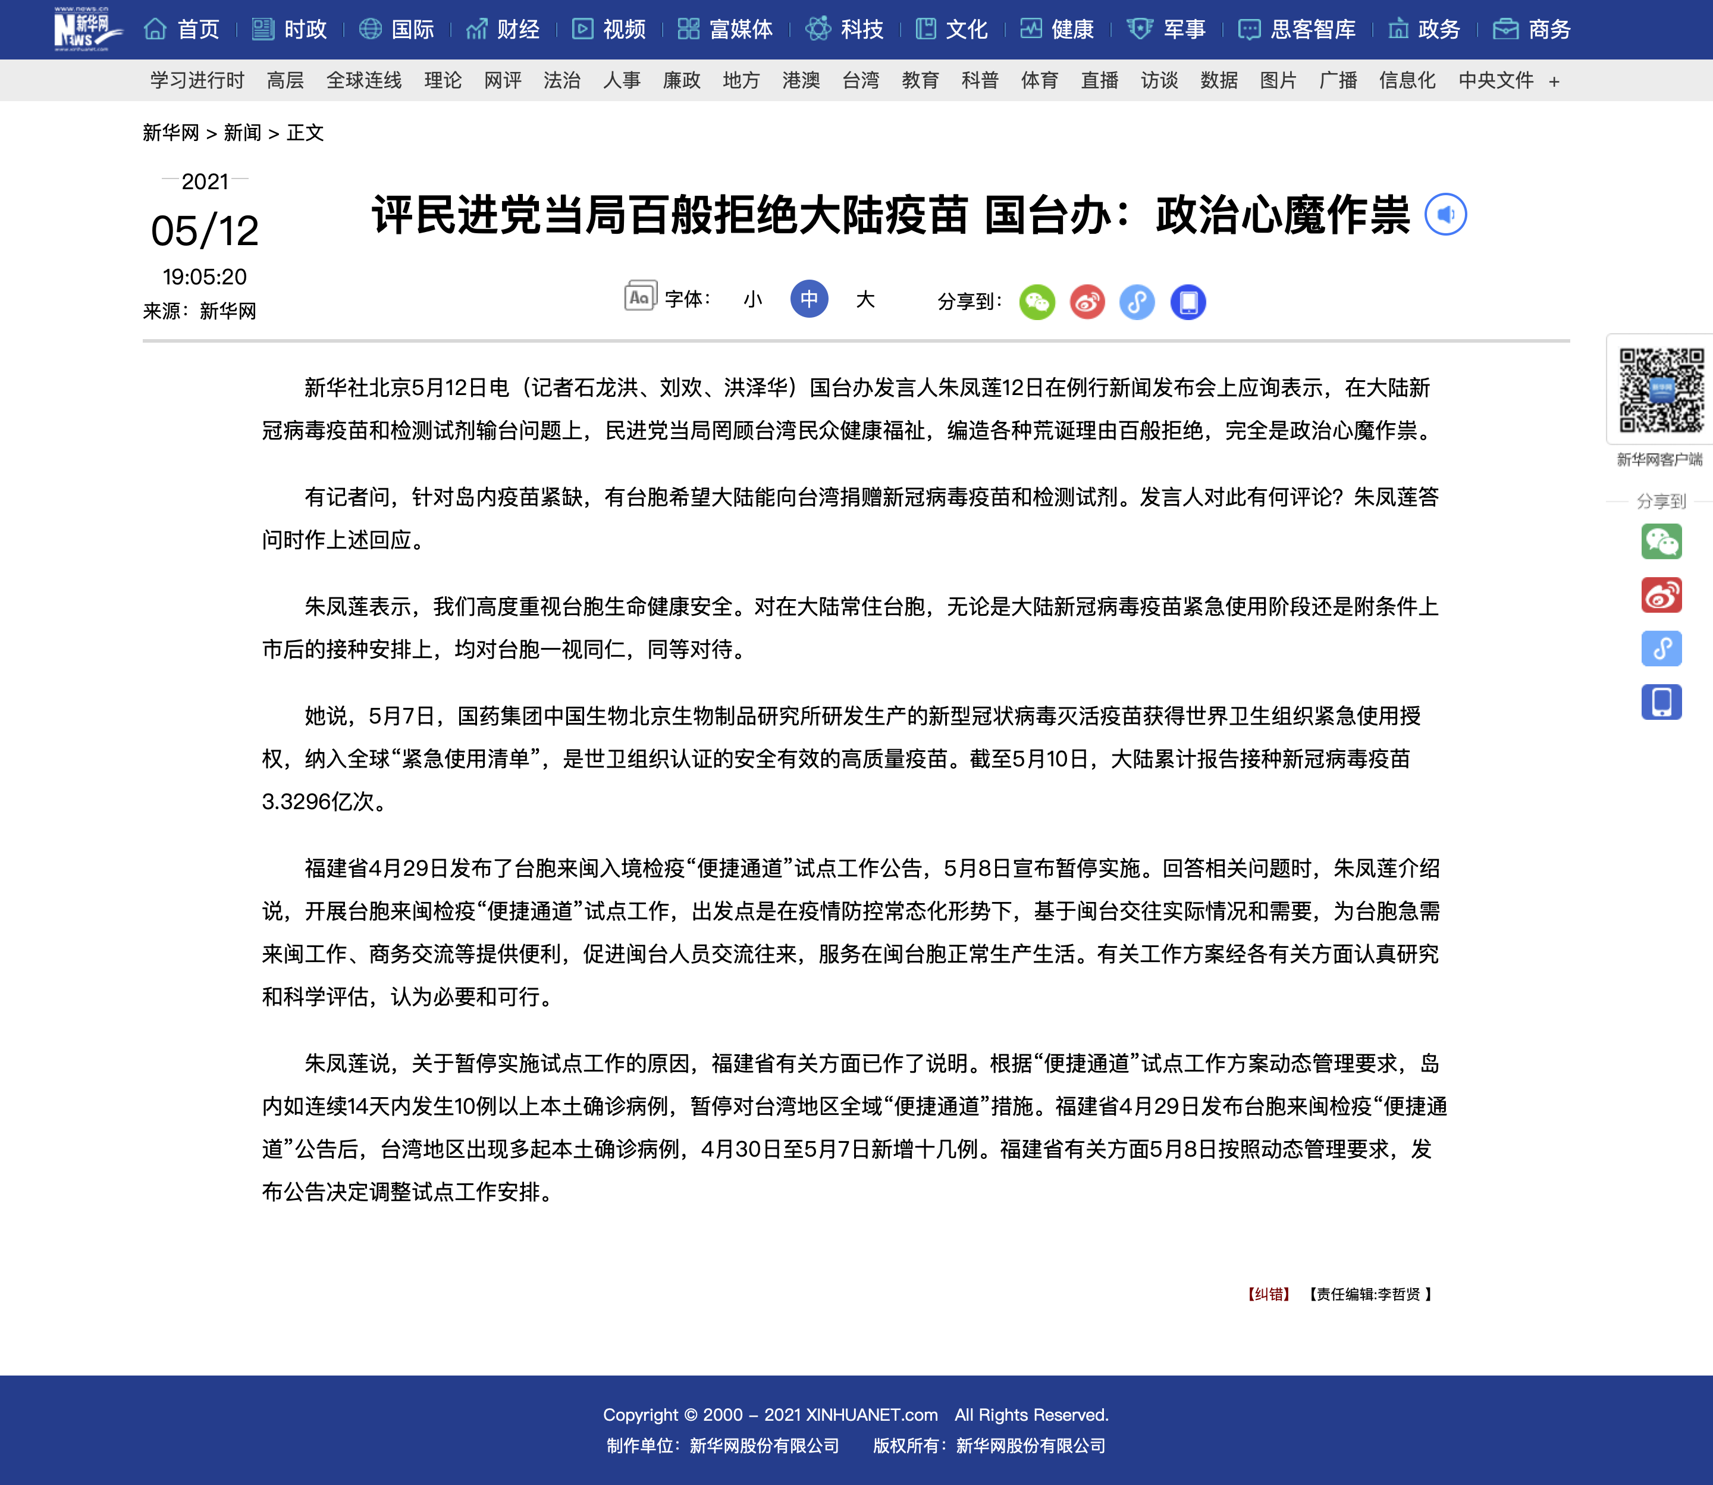Click the audio speaker icon beside headline
The image size is (1713, 1485).
[1445, 215]
